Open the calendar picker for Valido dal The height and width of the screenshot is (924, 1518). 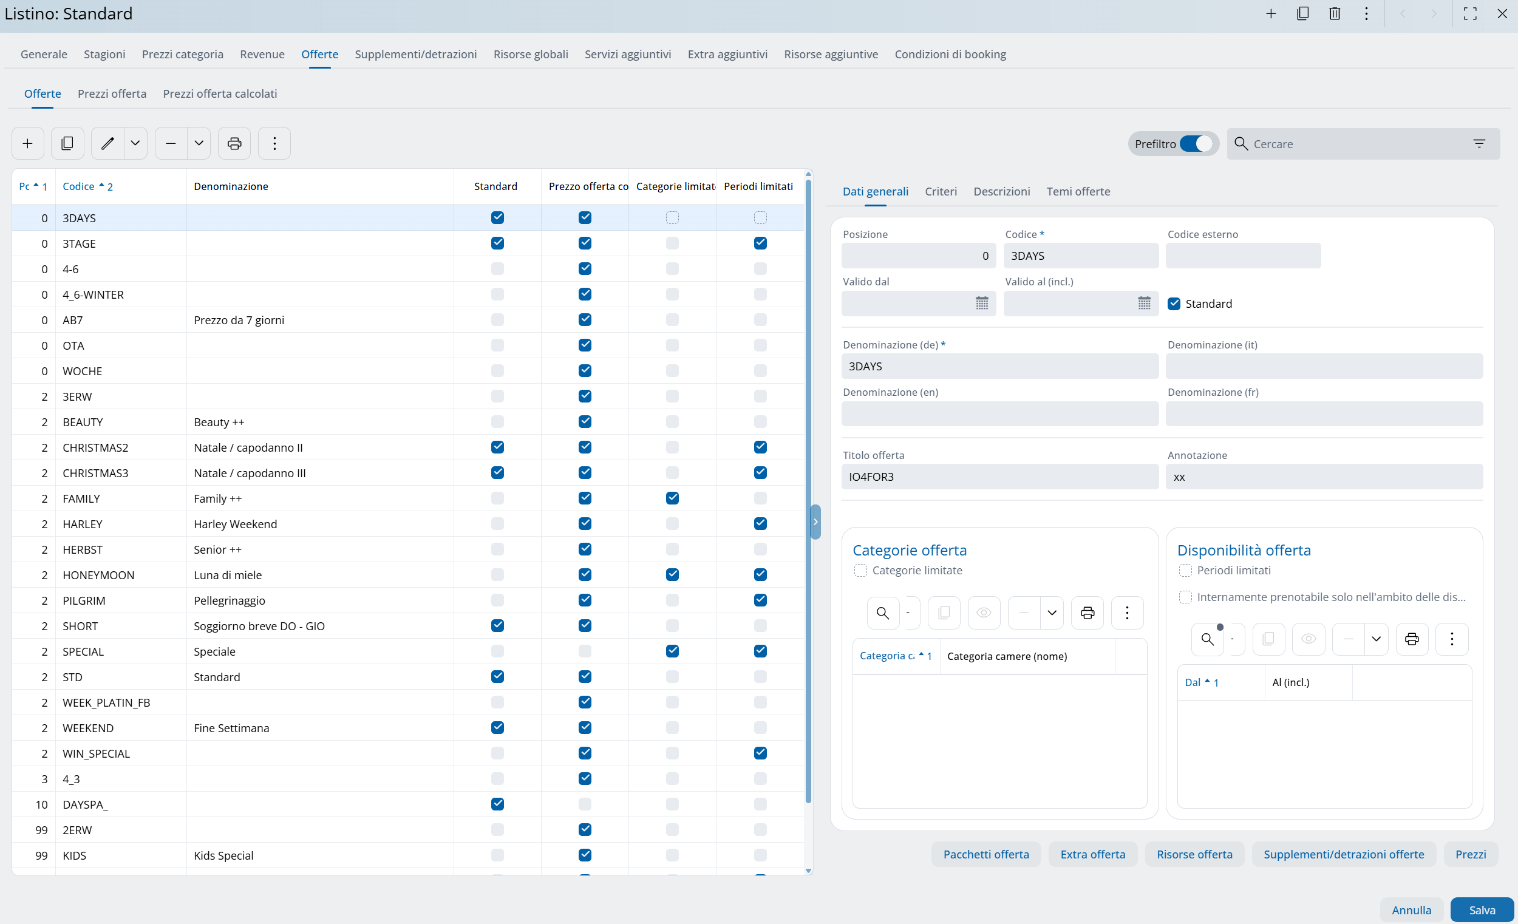click(981, 303)
